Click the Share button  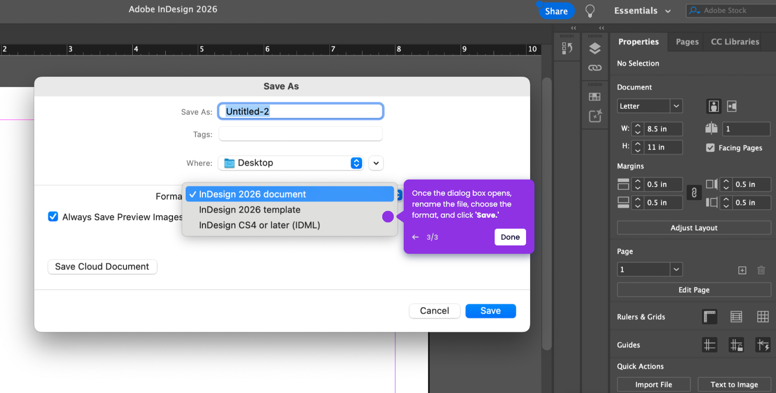pos(556,11)
